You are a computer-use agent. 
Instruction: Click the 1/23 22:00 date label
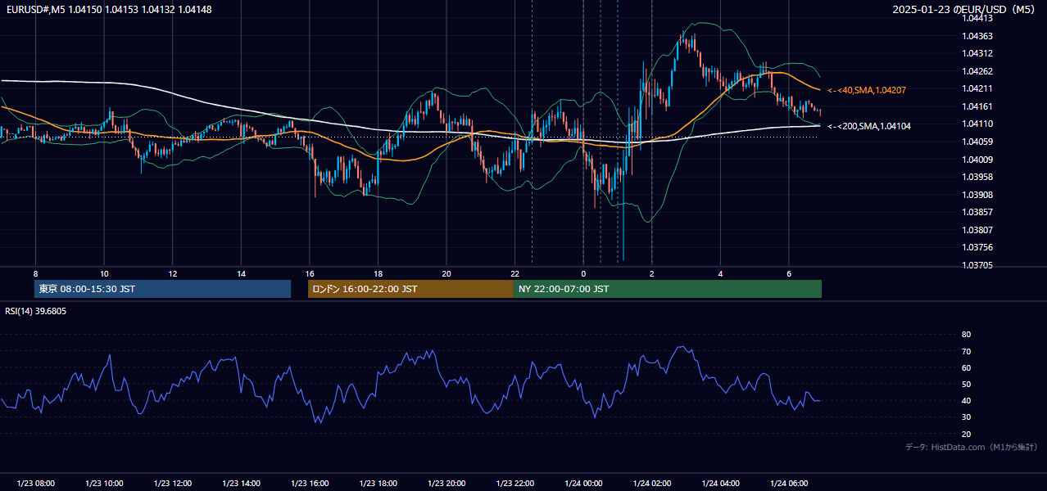tap(514, 484)
